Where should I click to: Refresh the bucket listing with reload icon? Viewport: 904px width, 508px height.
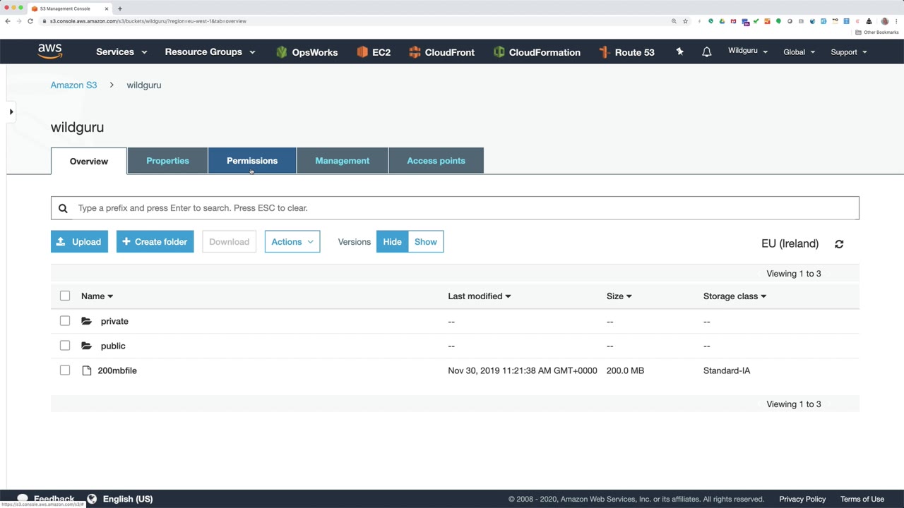(839, 244)
